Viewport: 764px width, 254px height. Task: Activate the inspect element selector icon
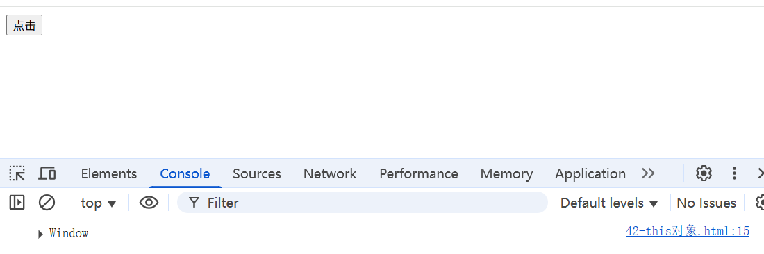17,173
